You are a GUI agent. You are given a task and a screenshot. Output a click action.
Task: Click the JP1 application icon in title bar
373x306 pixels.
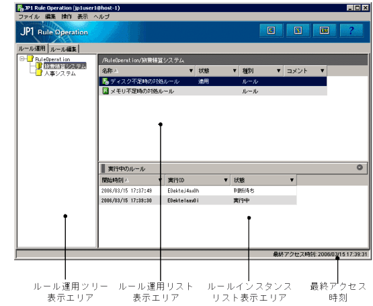click(20, 8)
